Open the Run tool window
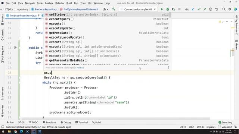This screenshot has width=239, height=134. tap(10, 122)
